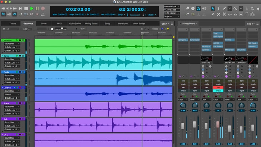261x147 pixels.
Task: Switch to the MIDI tab
Action: 59,24
